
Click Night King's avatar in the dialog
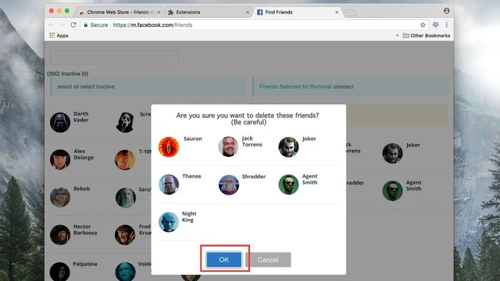point(169,222)
